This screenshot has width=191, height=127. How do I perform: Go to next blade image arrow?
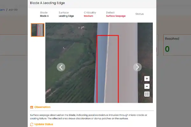pos(138,67)
